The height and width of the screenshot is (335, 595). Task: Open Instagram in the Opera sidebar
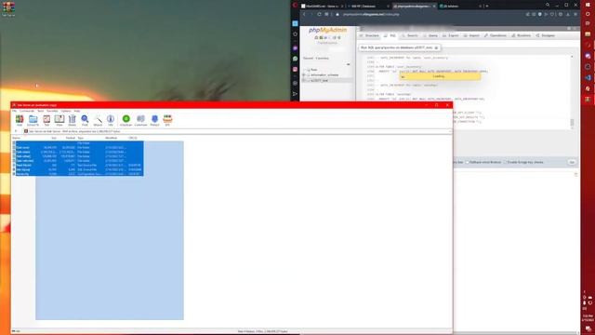[296, 69]
